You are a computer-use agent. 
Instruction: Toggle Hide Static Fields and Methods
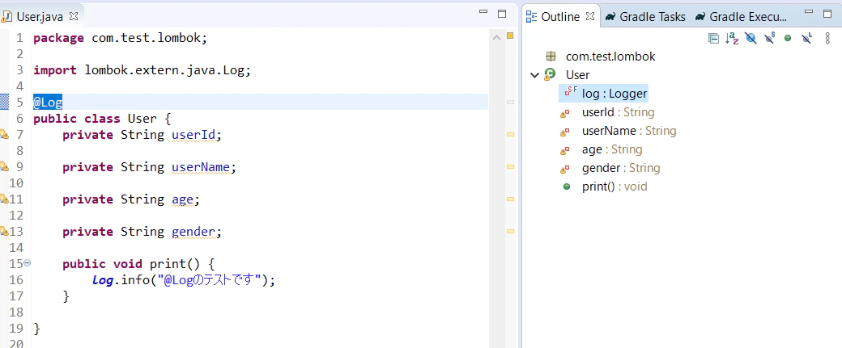click(x=769, y=38)
